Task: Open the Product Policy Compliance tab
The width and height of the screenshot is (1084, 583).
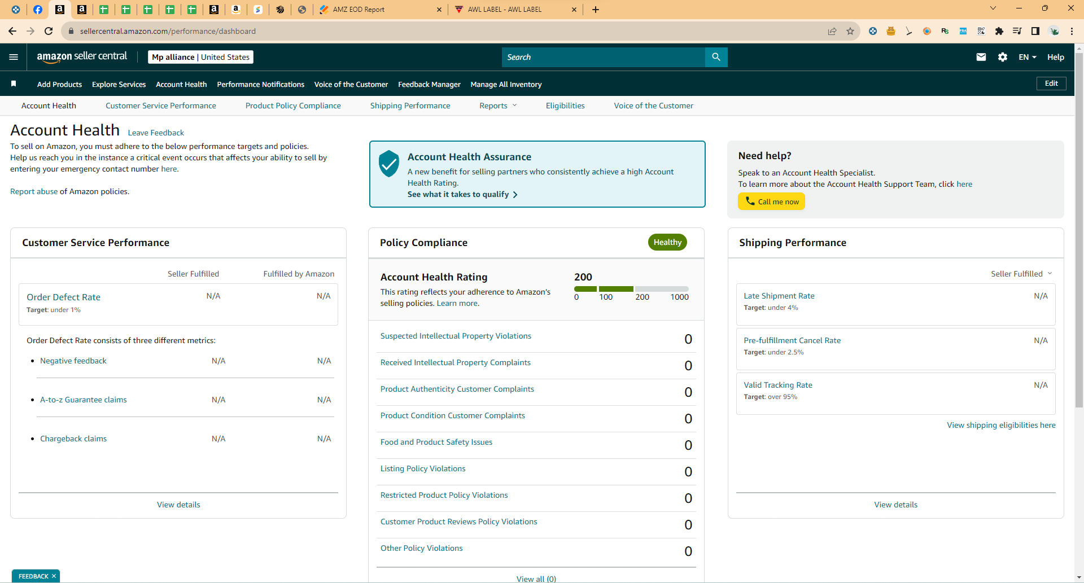Action: pos(293,106)
